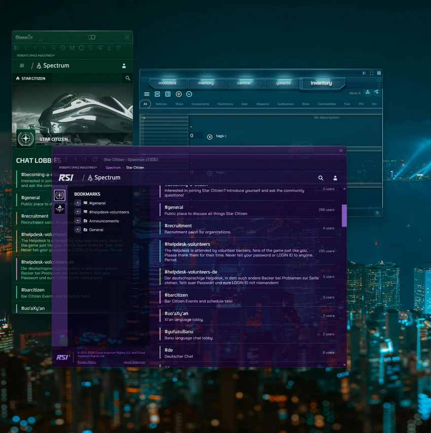Image resolution: width=431 pixels, height=433 pixels.
Task: Click the RSI logo in the Spectrum window
Action: coord(66,177)
